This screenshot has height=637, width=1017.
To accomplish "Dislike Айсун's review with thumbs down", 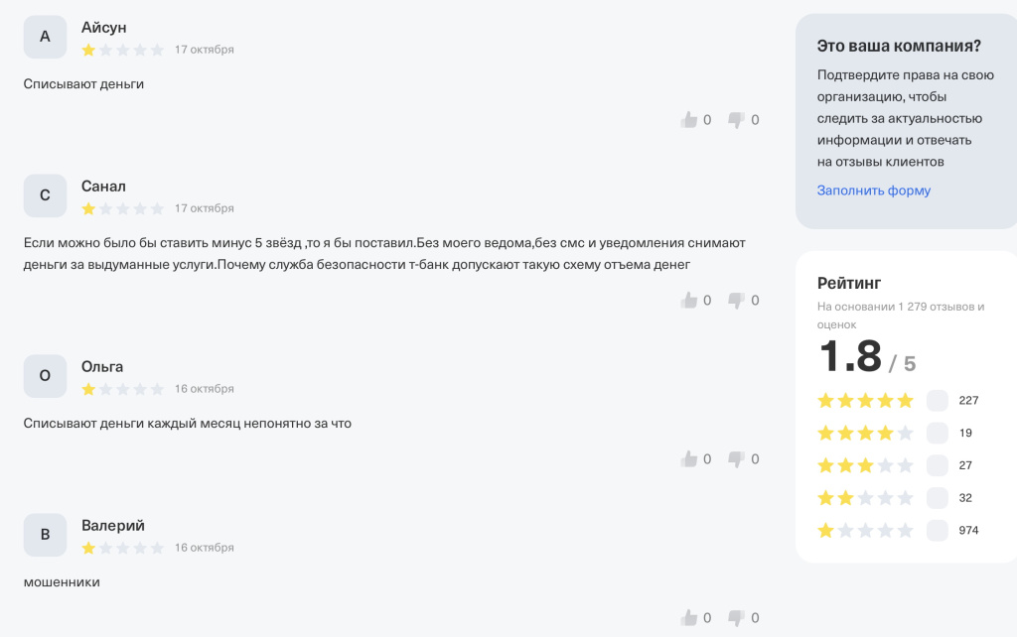I will [x=737, y=120].
